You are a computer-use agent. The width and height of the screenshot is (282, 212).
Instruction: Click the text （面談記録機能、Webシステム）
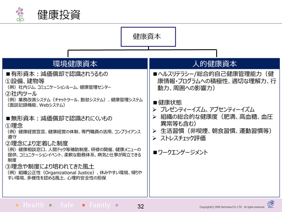pos(36,105)
